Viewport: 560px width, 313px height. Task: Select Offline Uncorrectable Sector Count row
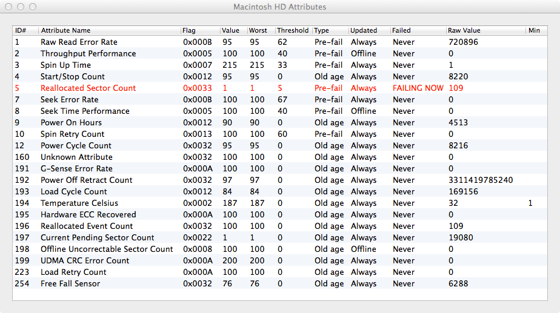click(280, 249)
